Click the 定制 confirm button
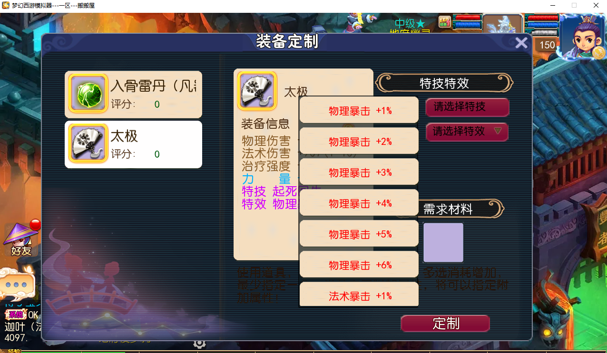The image size is (607, 353). (x=445, y=324)
